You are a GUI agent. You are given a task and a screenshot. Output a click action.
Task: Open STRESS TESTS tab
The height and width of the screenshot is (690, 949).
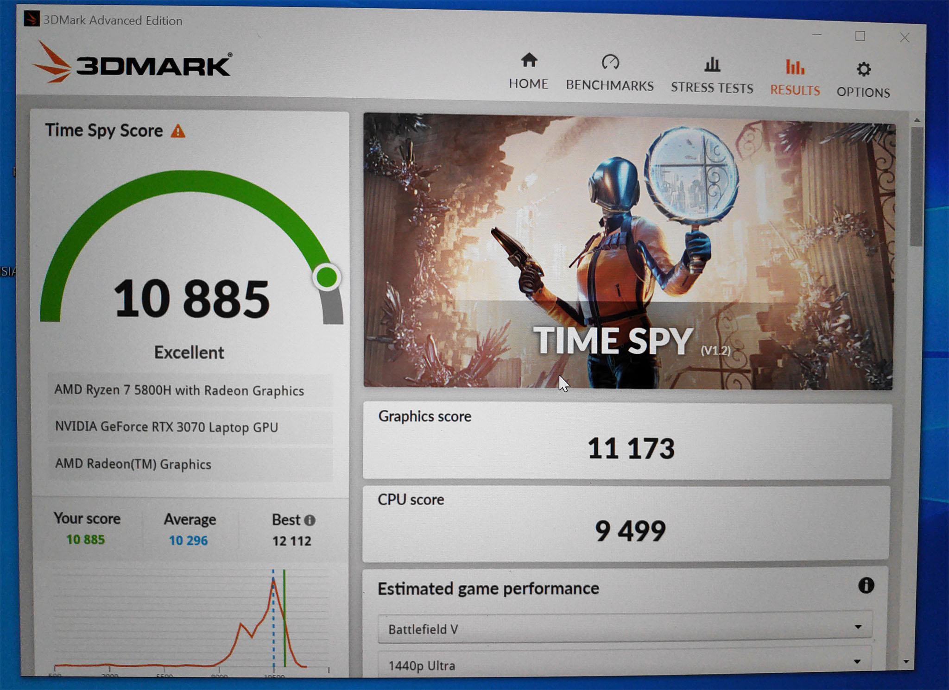[x=712, y=88]
